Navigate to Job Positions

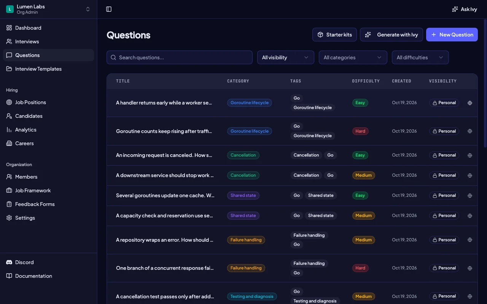tap(48, 102)
